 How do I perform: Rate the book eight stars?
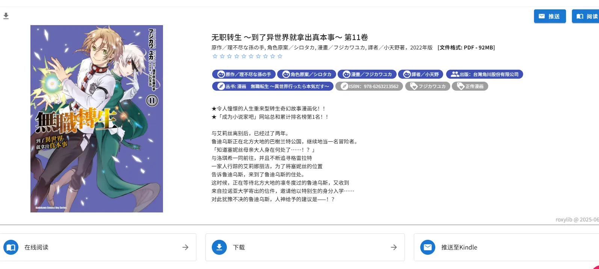point(266,56)
